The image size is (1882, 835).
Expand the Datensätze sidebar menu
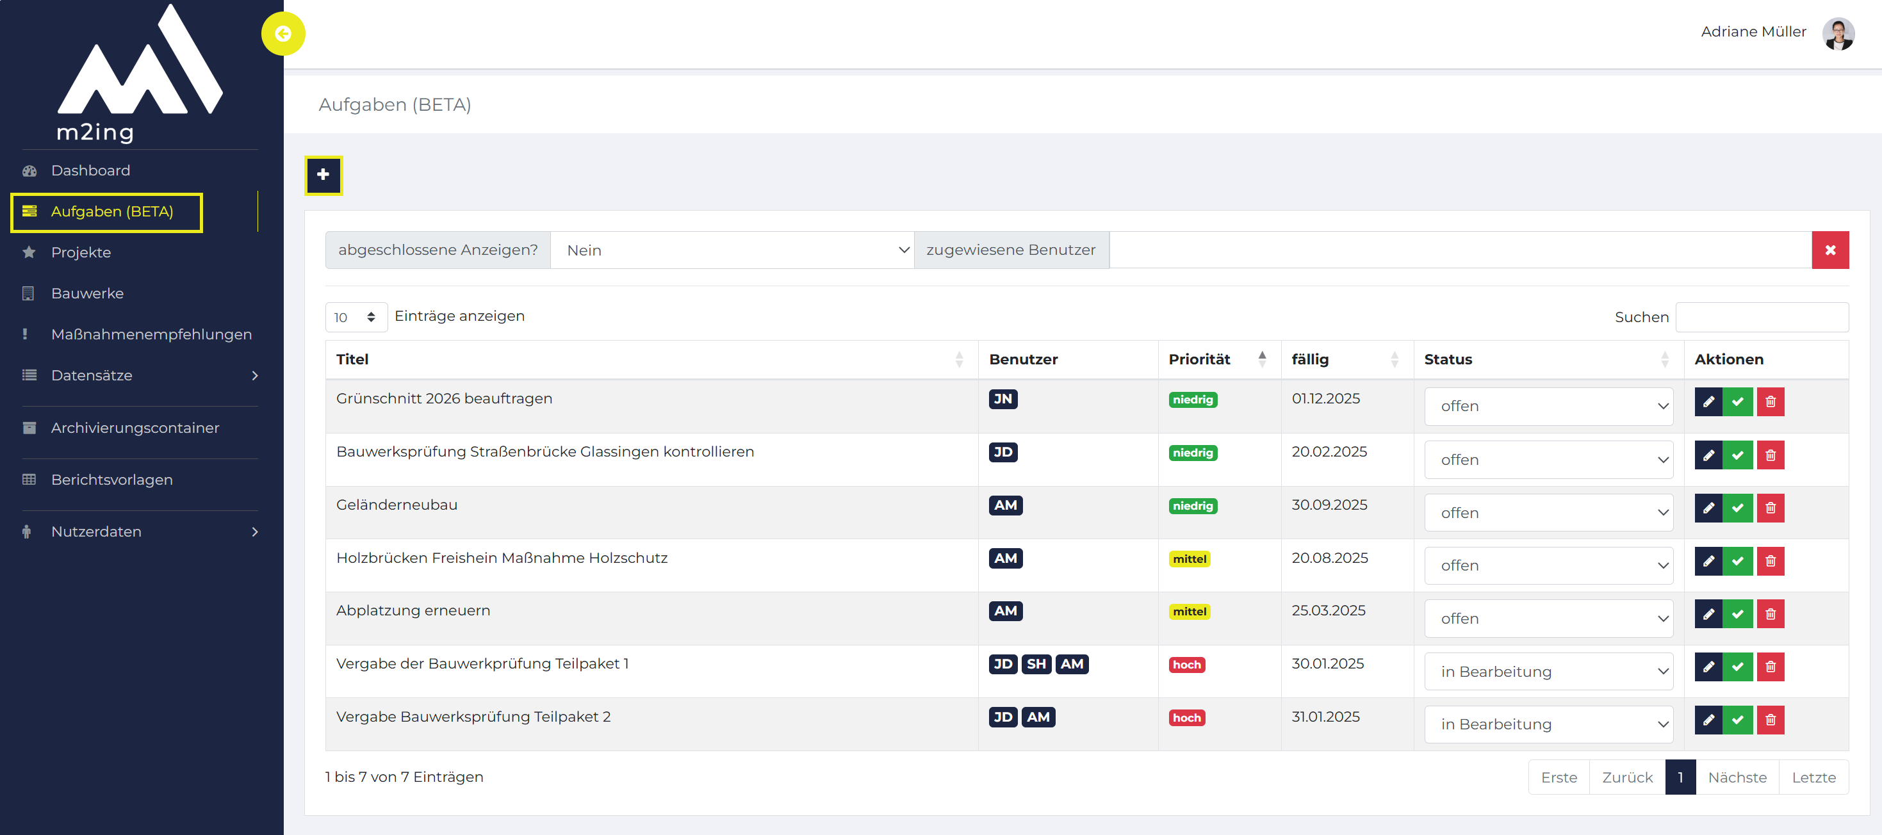point(140,375)
